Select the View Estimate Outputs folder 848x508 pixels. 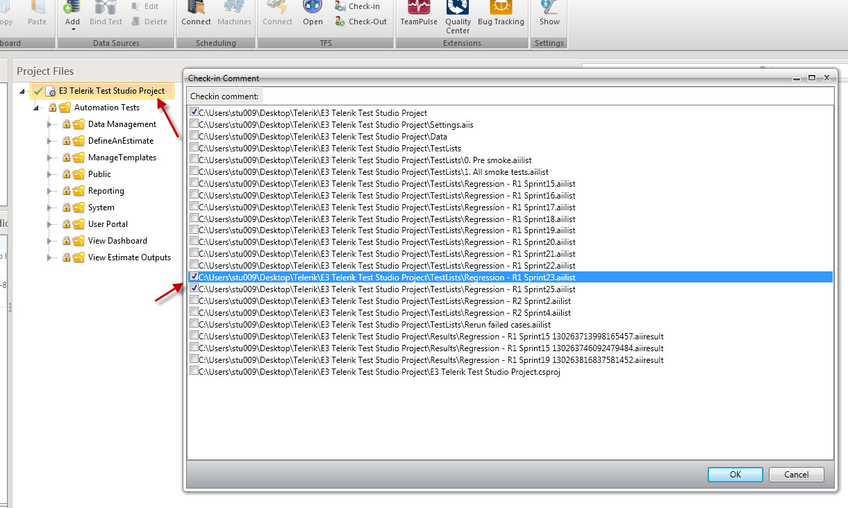129,257
